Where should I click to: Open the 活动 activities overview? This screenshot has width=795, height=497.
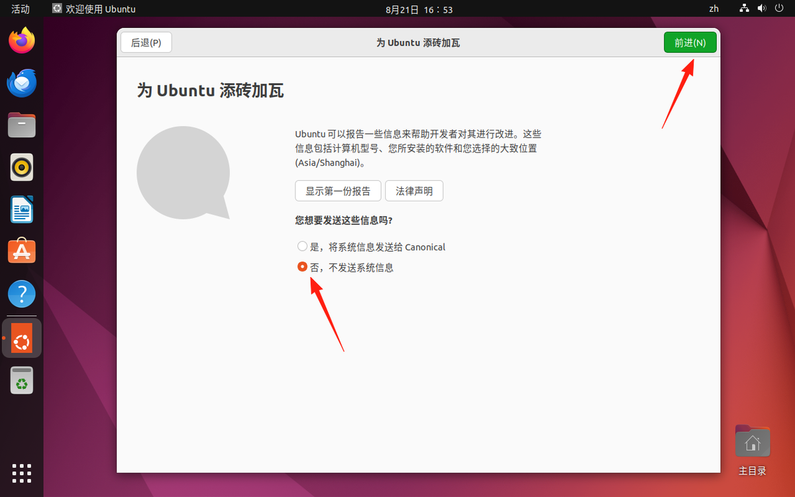coord(21,9)
